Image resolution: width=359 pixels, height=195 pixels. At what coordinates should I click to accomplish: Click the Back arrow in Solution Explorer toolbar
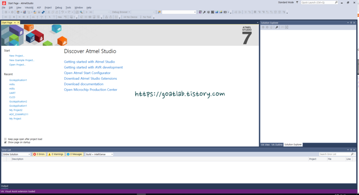pyautogui.click(x=263, y=27)
